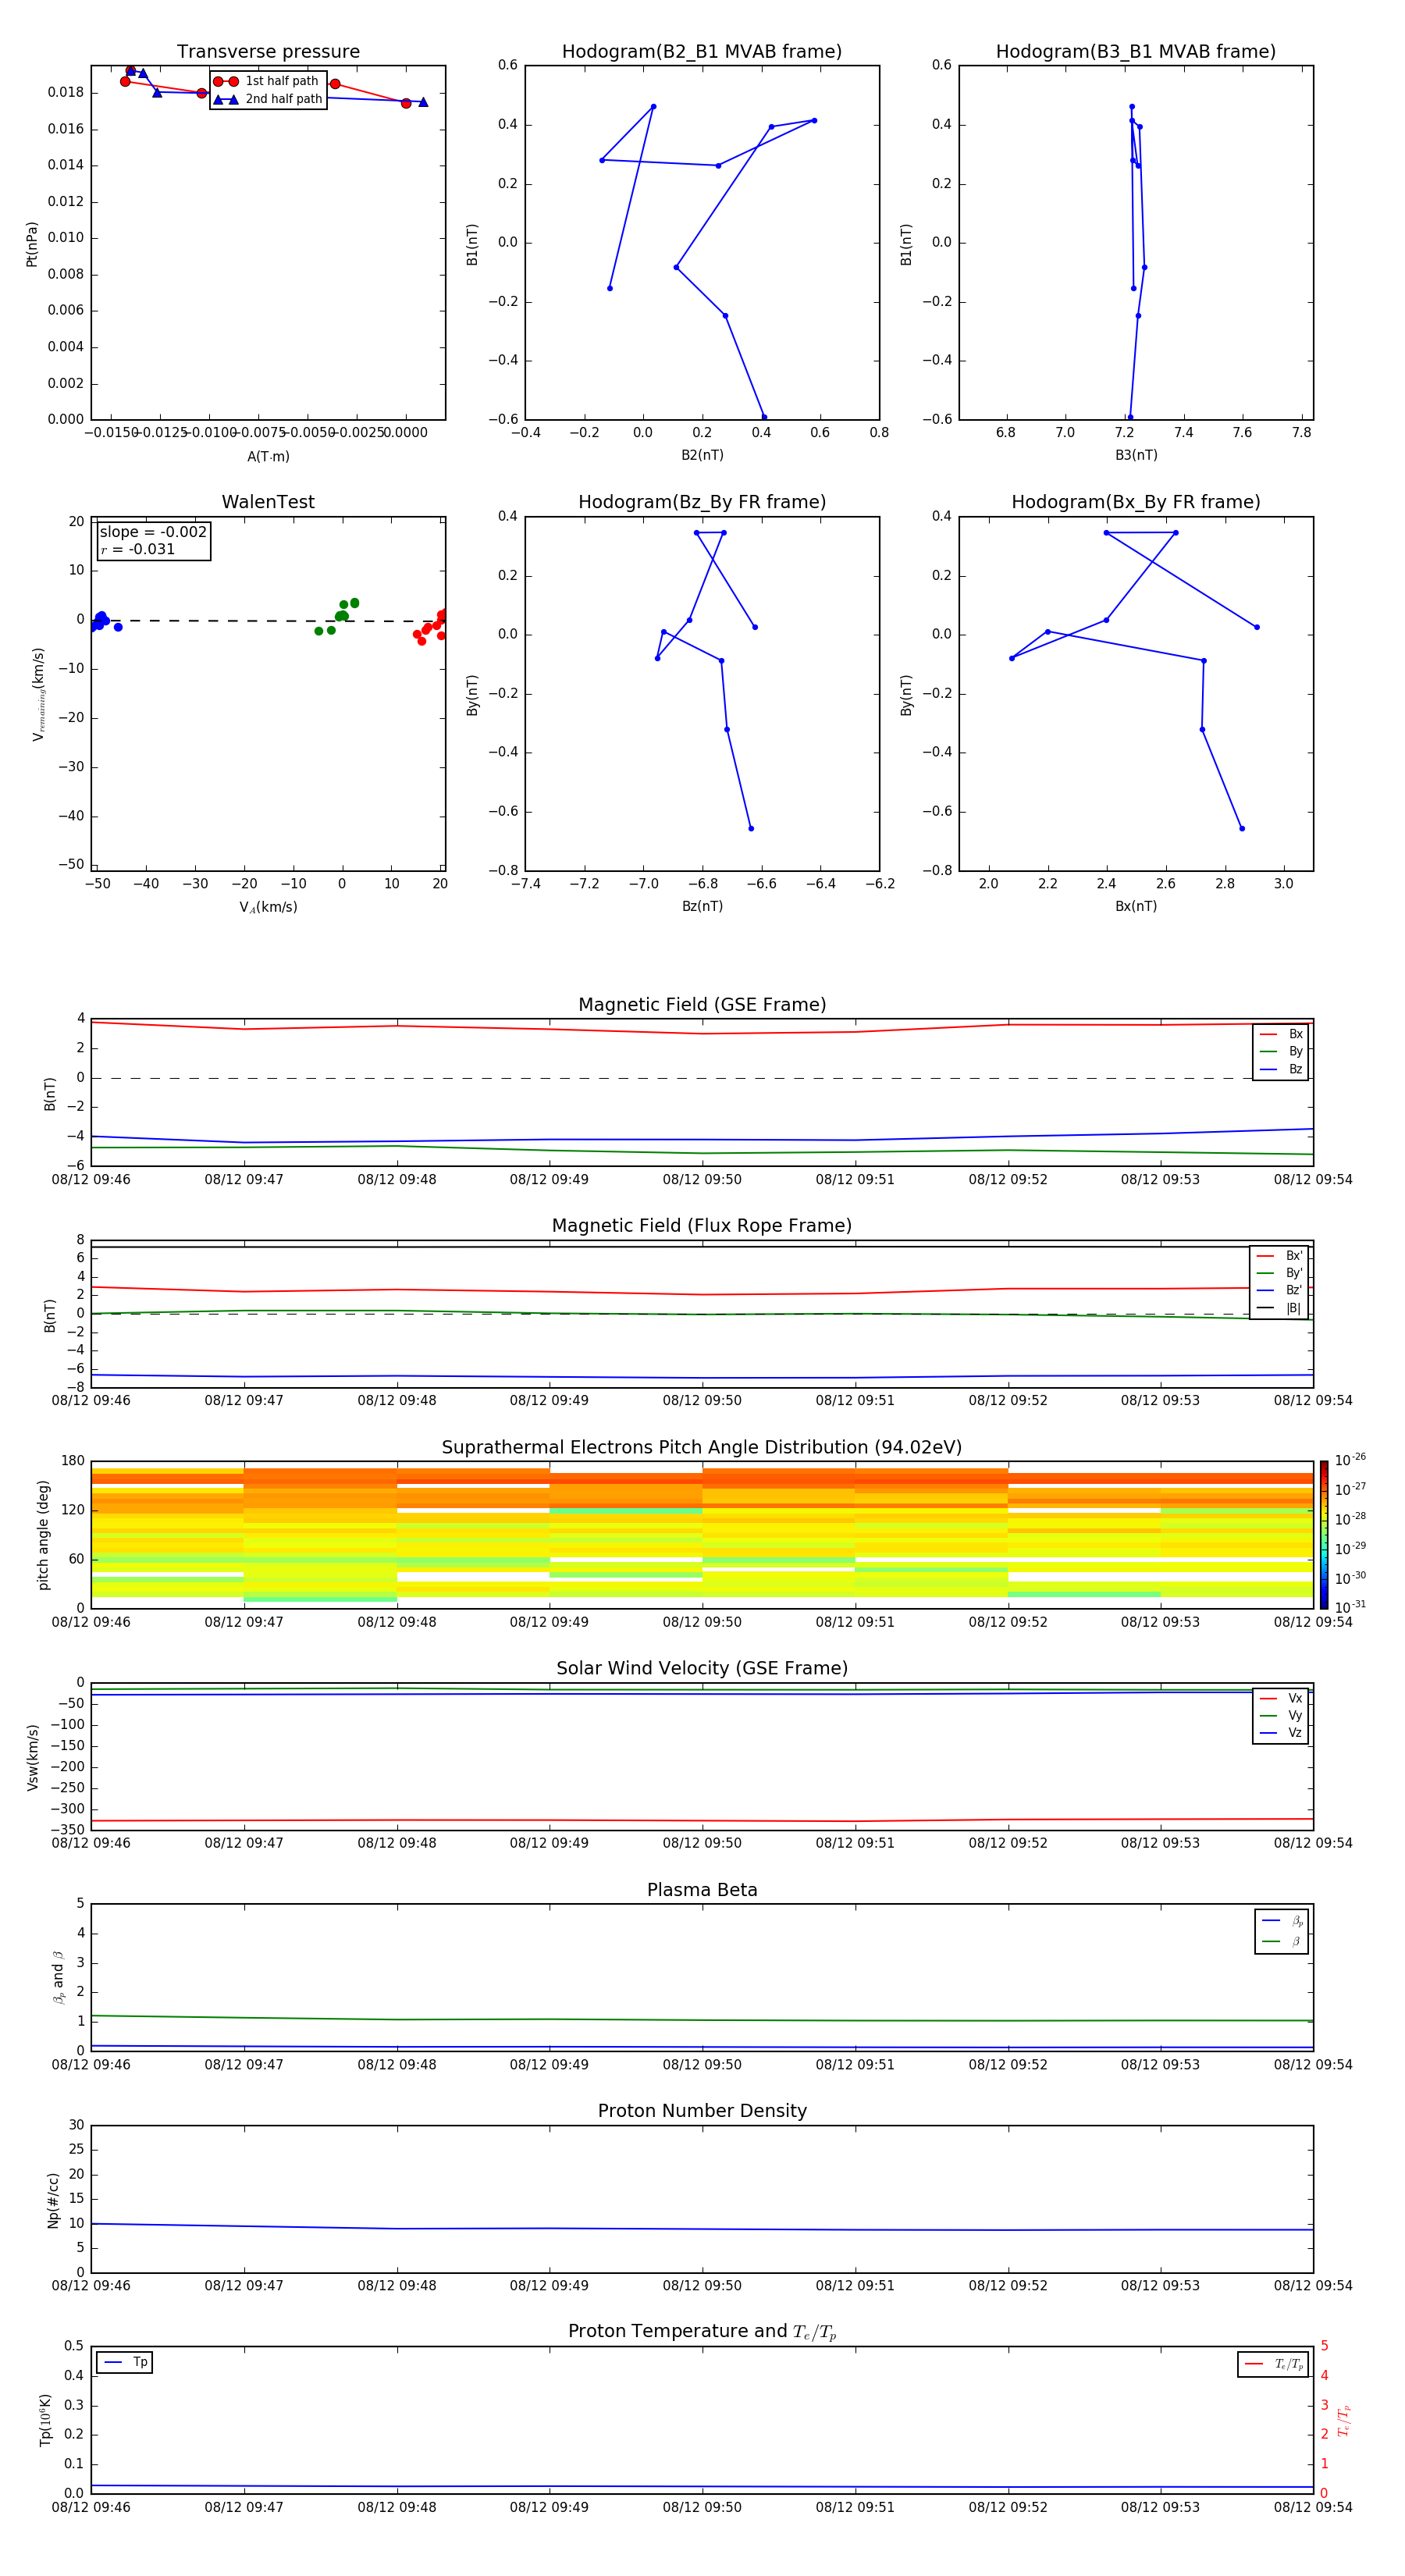Click the green cluster in WalenTest plot

click(339, 616)
